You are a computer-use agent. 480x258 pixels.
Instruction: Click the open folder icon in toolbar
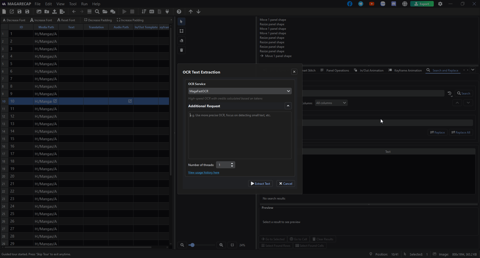(x=105, y=11)
